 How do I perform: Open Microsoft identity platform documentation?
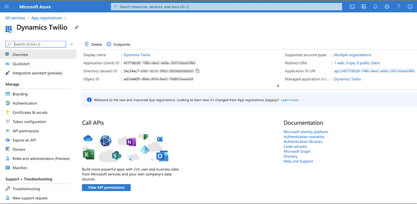306,132
